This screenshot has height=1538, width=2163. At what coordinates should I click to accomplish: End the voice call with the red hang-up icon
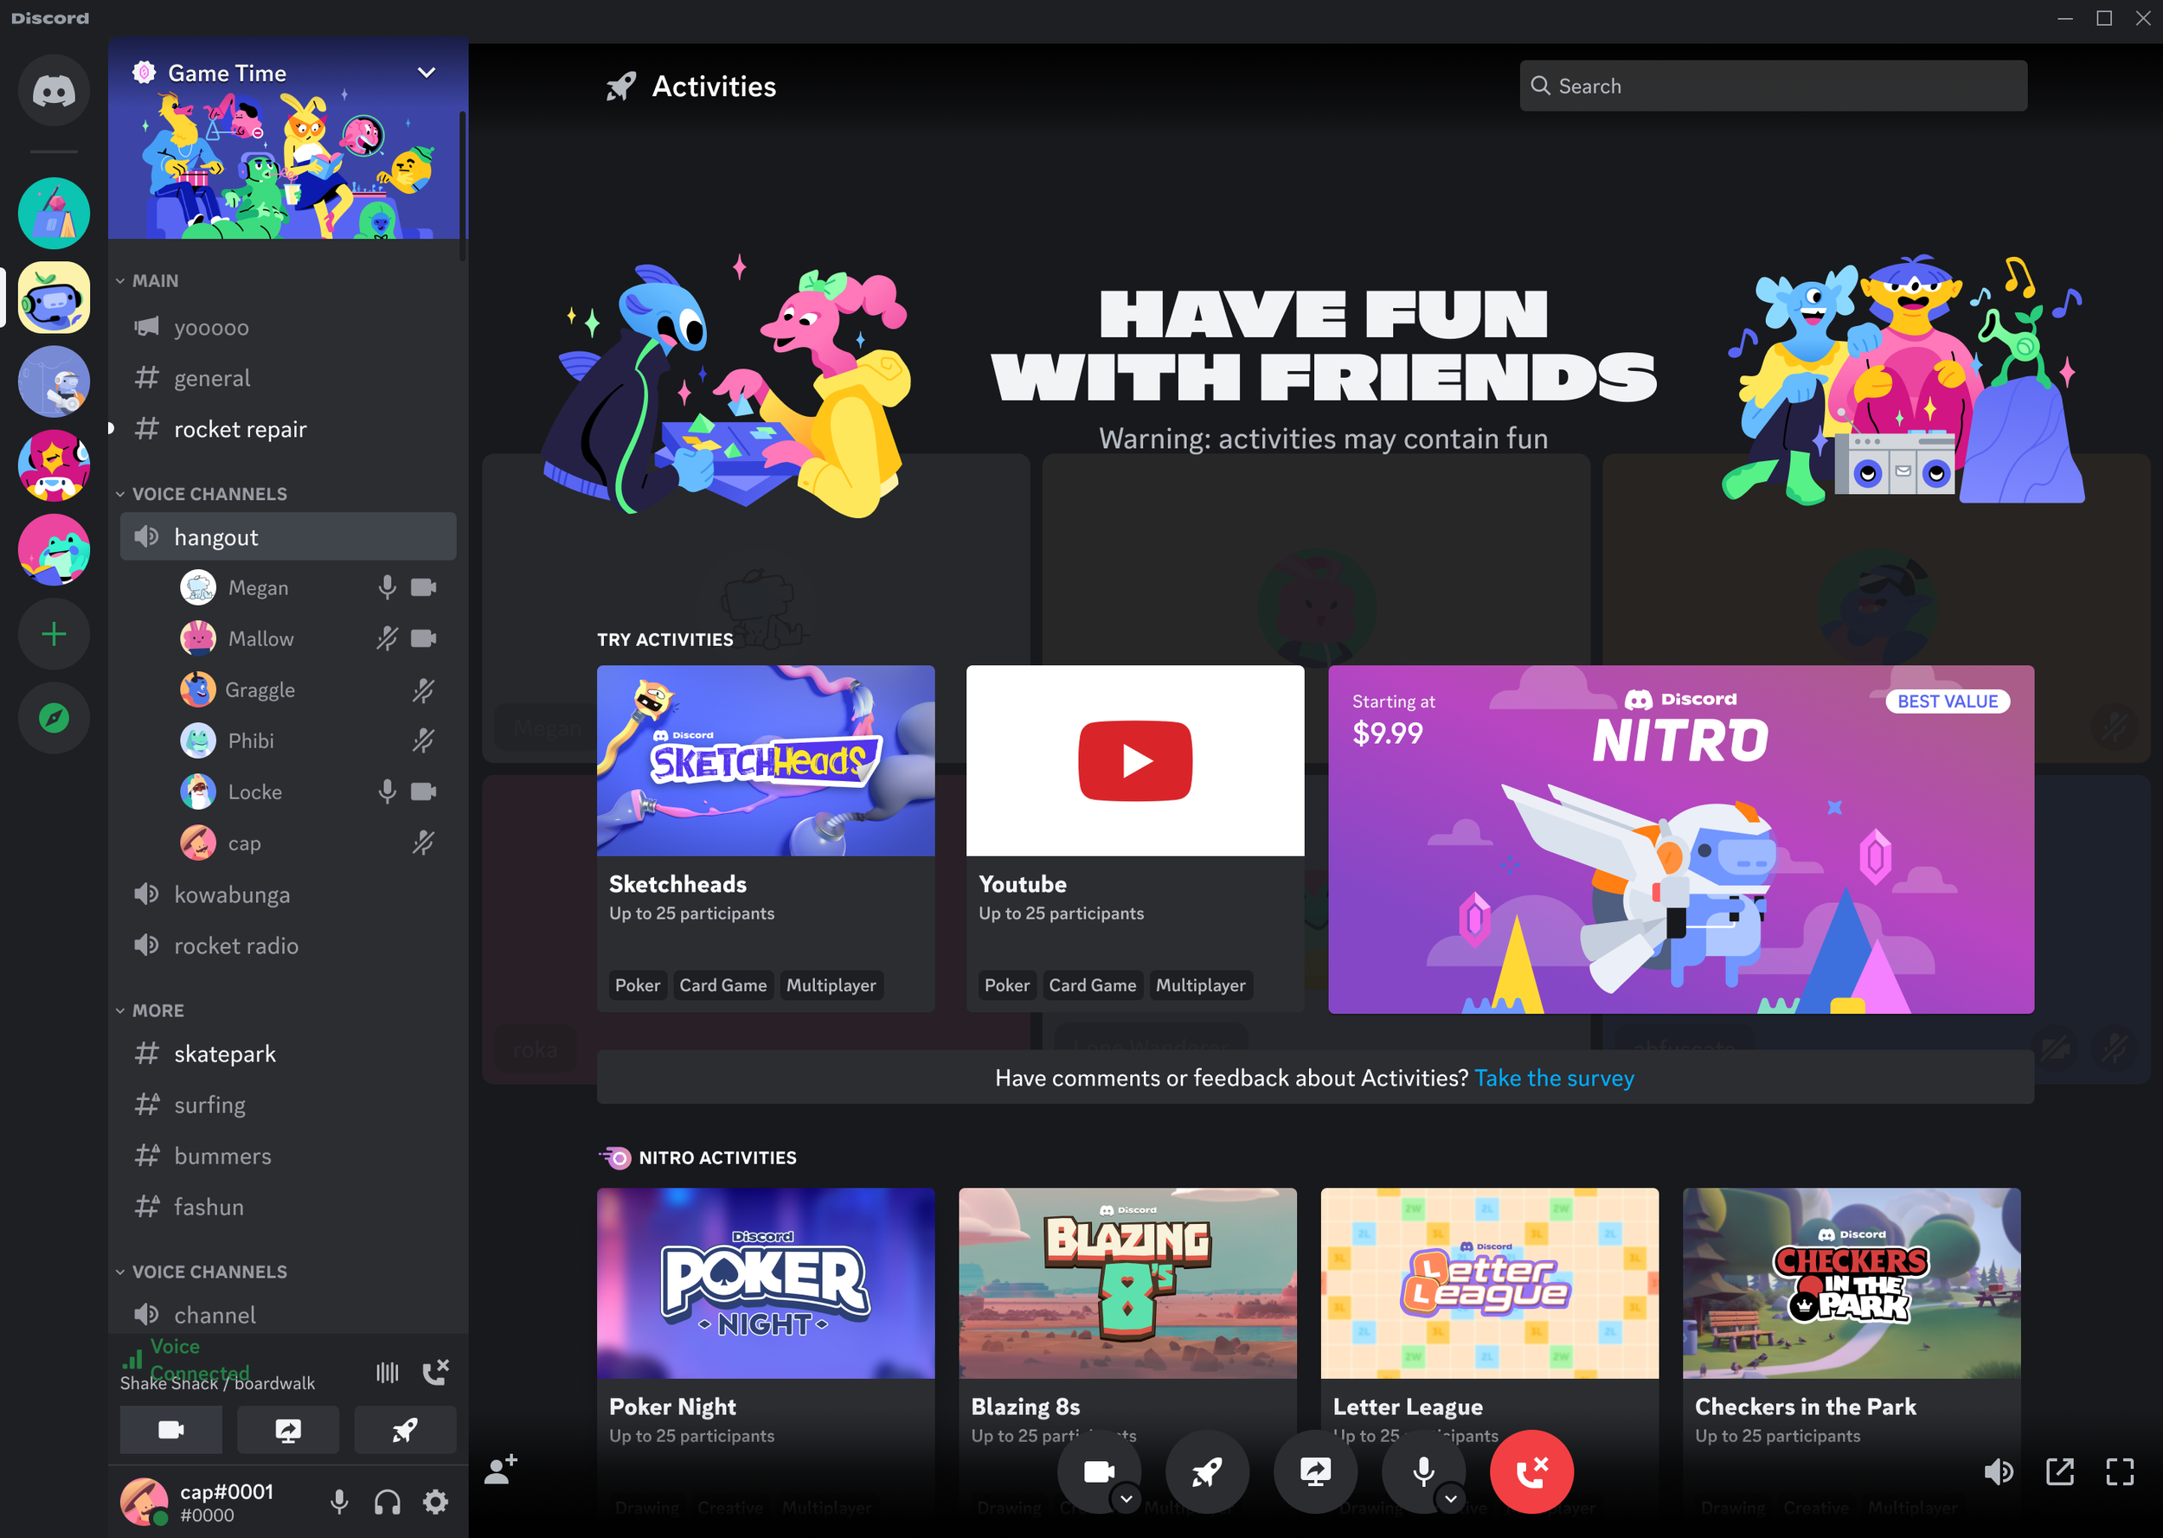pyautogui.click(x=1531, y=1471)
